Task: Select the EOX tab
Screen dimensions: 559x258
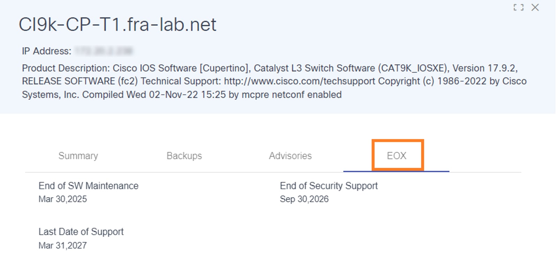Action: [x=397, y=156]
